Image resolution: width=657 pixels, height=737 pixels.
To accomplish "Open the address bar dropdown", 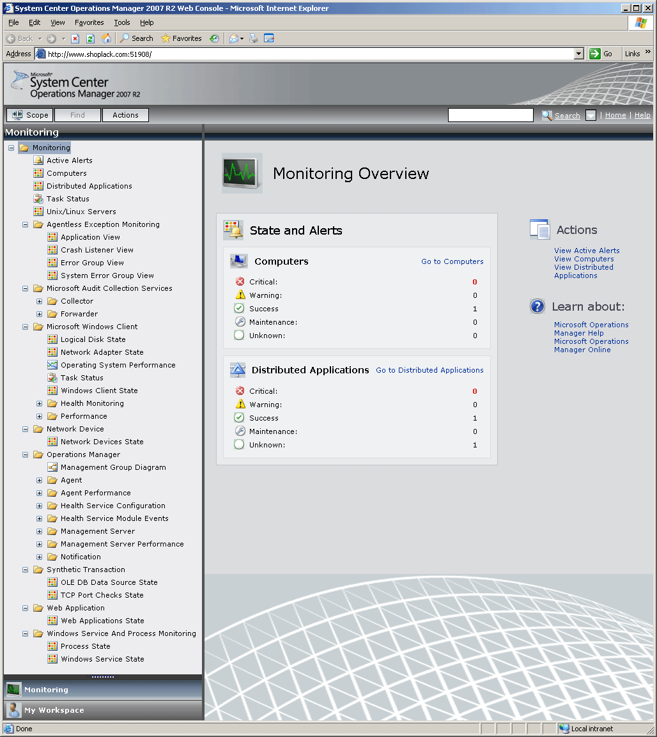I will [579, 54].
